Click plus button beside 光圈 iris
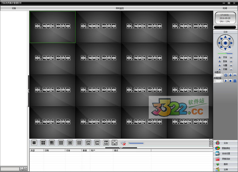238x172 pixels. (220, 65)
